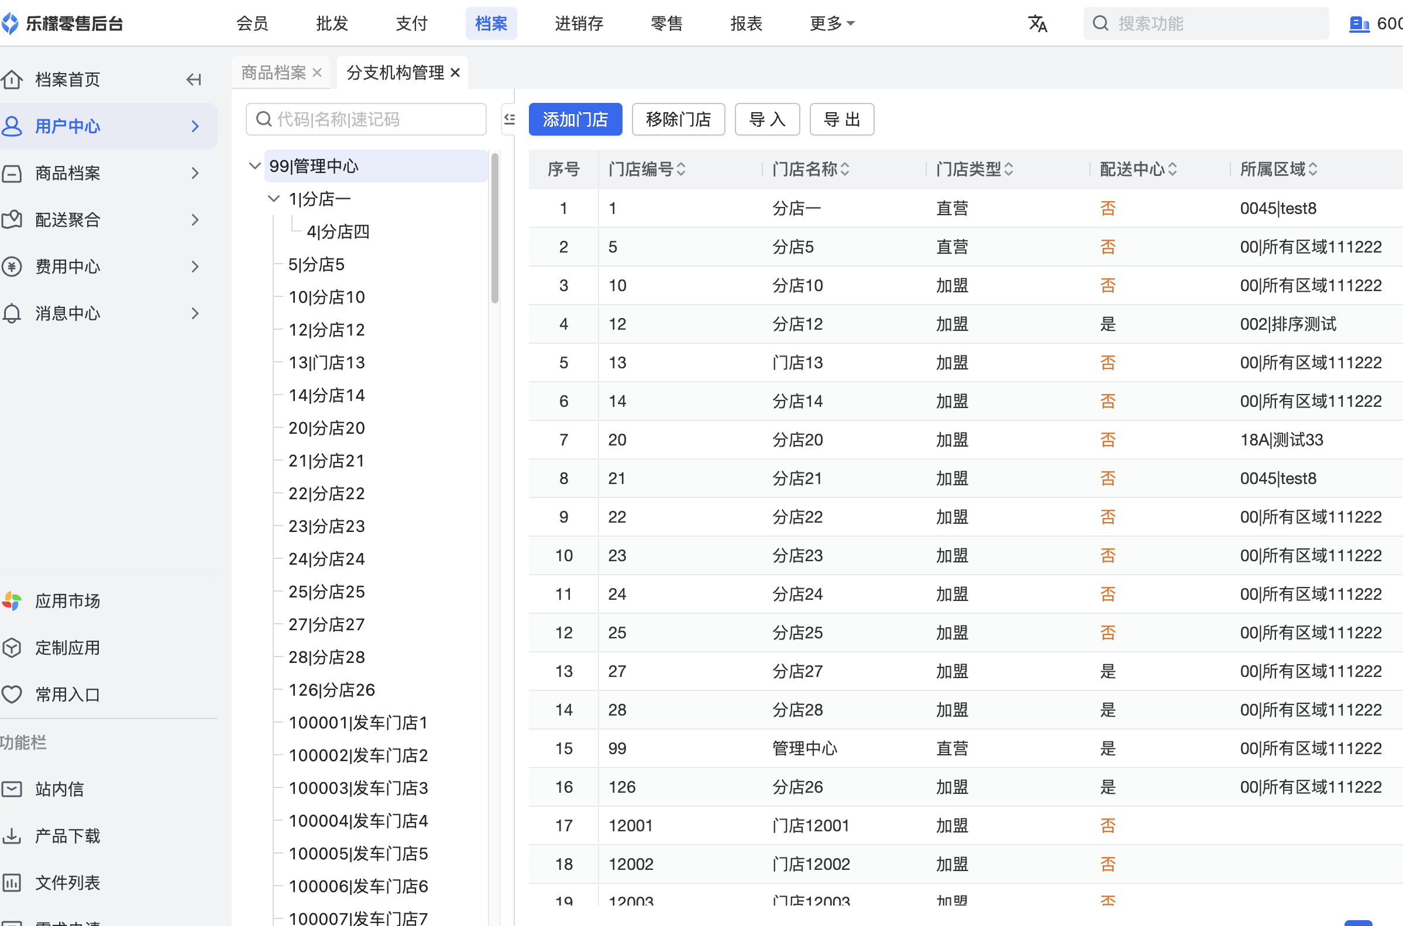Viewport: 1403px width, 926px height.
Task: Open the 批发 menu
Action: coord(332,23)
